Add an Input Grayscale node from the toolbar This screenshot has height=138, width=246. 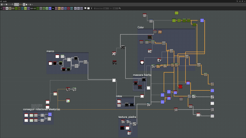(78, 8)
